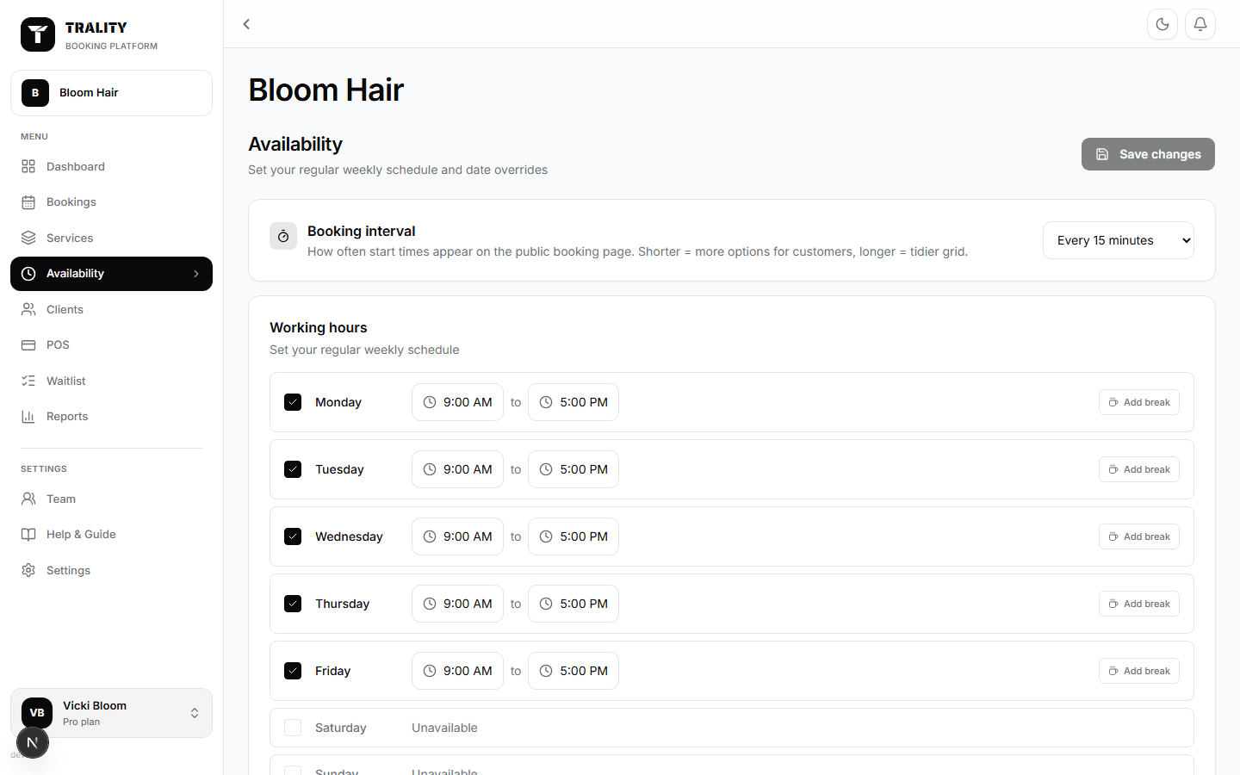Viewport: 1240px width, 775px height.
Task: Add a break to Wednesday
Action: point(1139,536)
